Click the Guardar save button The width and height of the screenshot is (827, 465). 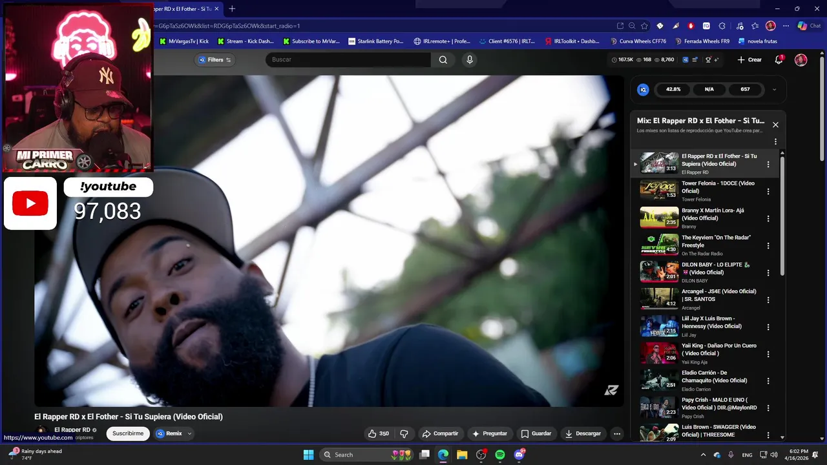tap(536, 433)
